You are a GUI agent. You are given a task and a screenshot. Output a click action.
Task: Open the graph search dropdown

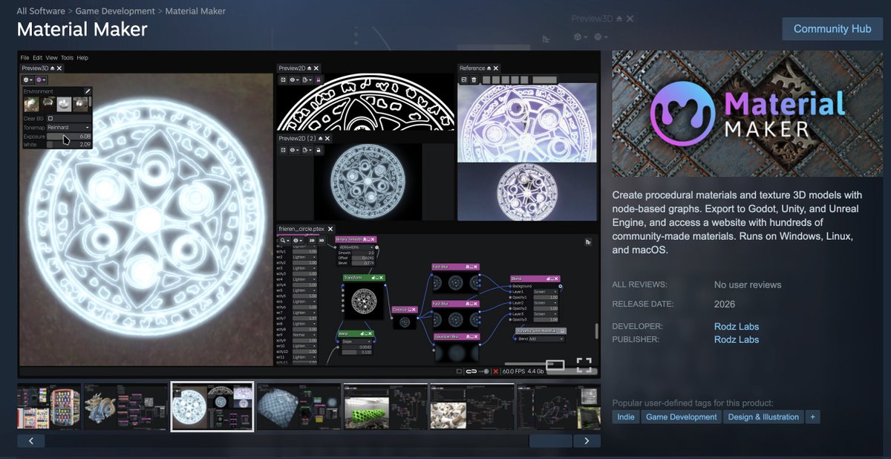[284, 241]
